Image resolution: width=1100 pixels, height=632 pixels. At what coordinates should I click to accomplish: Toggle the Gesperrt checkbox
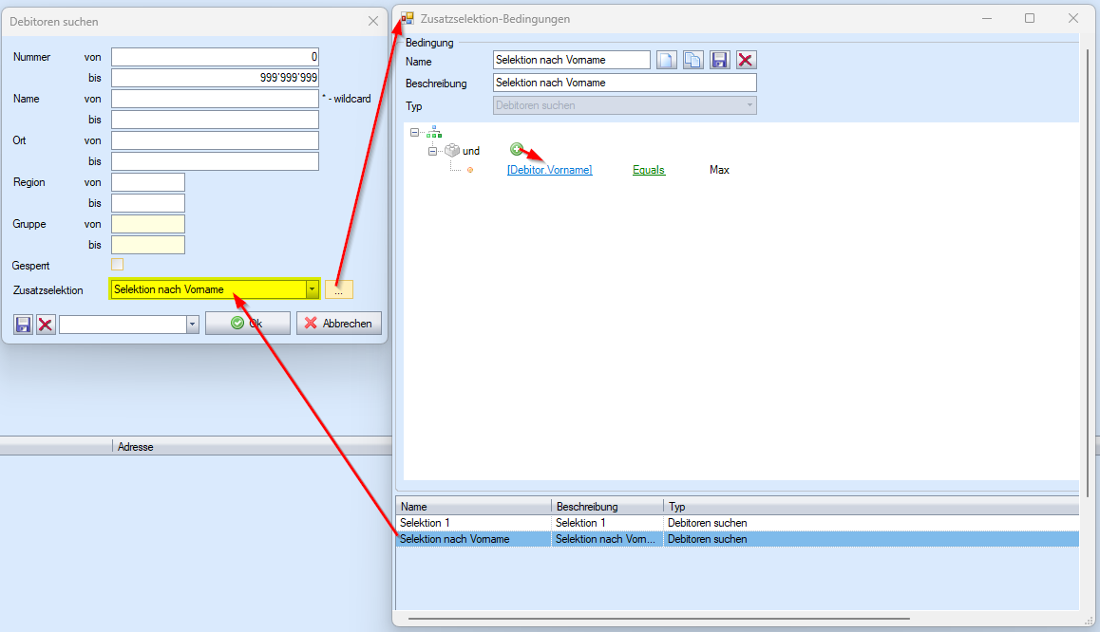[x=117, y=264]
